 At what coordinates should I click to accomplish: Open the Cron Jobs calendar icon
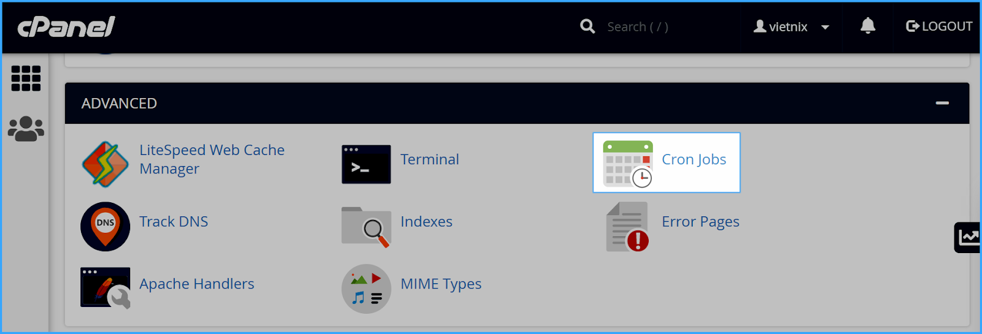coord(628,164)
